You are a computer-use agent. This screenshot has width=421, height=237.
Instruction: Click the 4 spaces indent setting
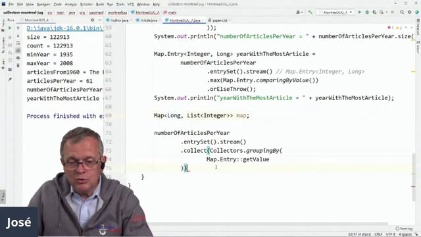click(405, 234)
